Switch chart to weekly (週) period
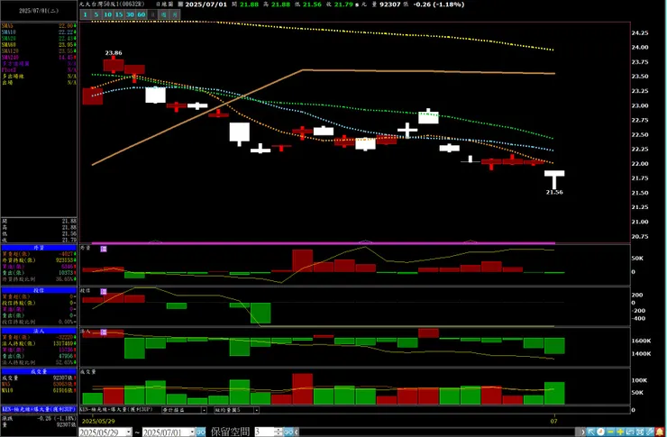 tap(164, 14)
